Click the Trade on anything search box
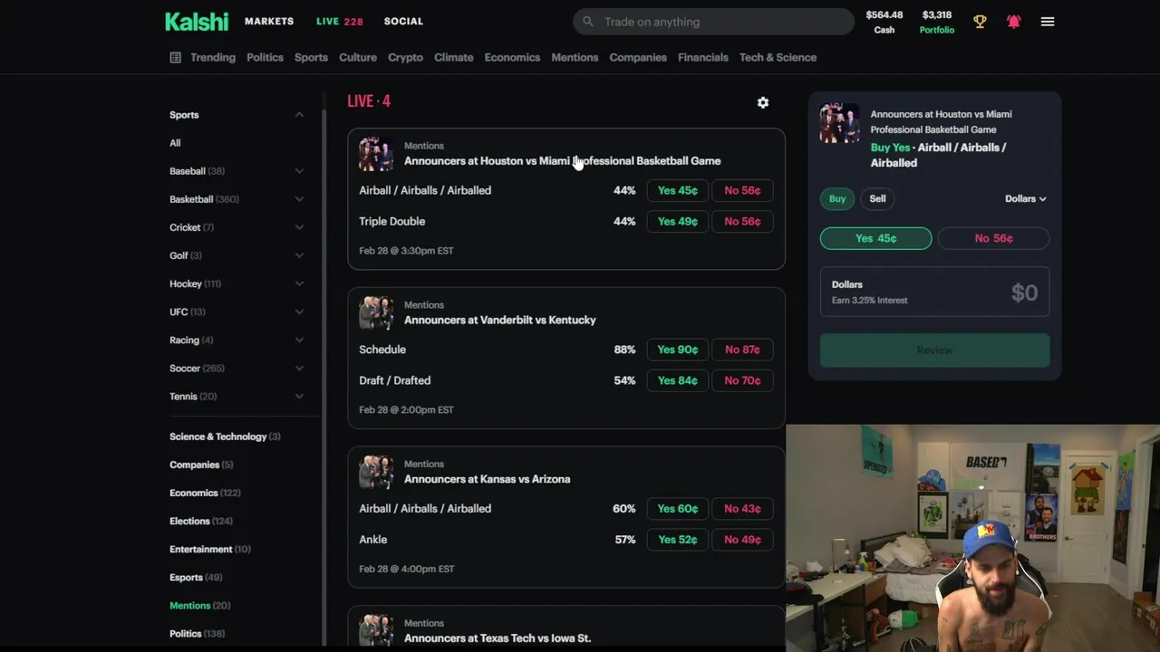Screen dimensions: 1160x652 click(713, 22)
